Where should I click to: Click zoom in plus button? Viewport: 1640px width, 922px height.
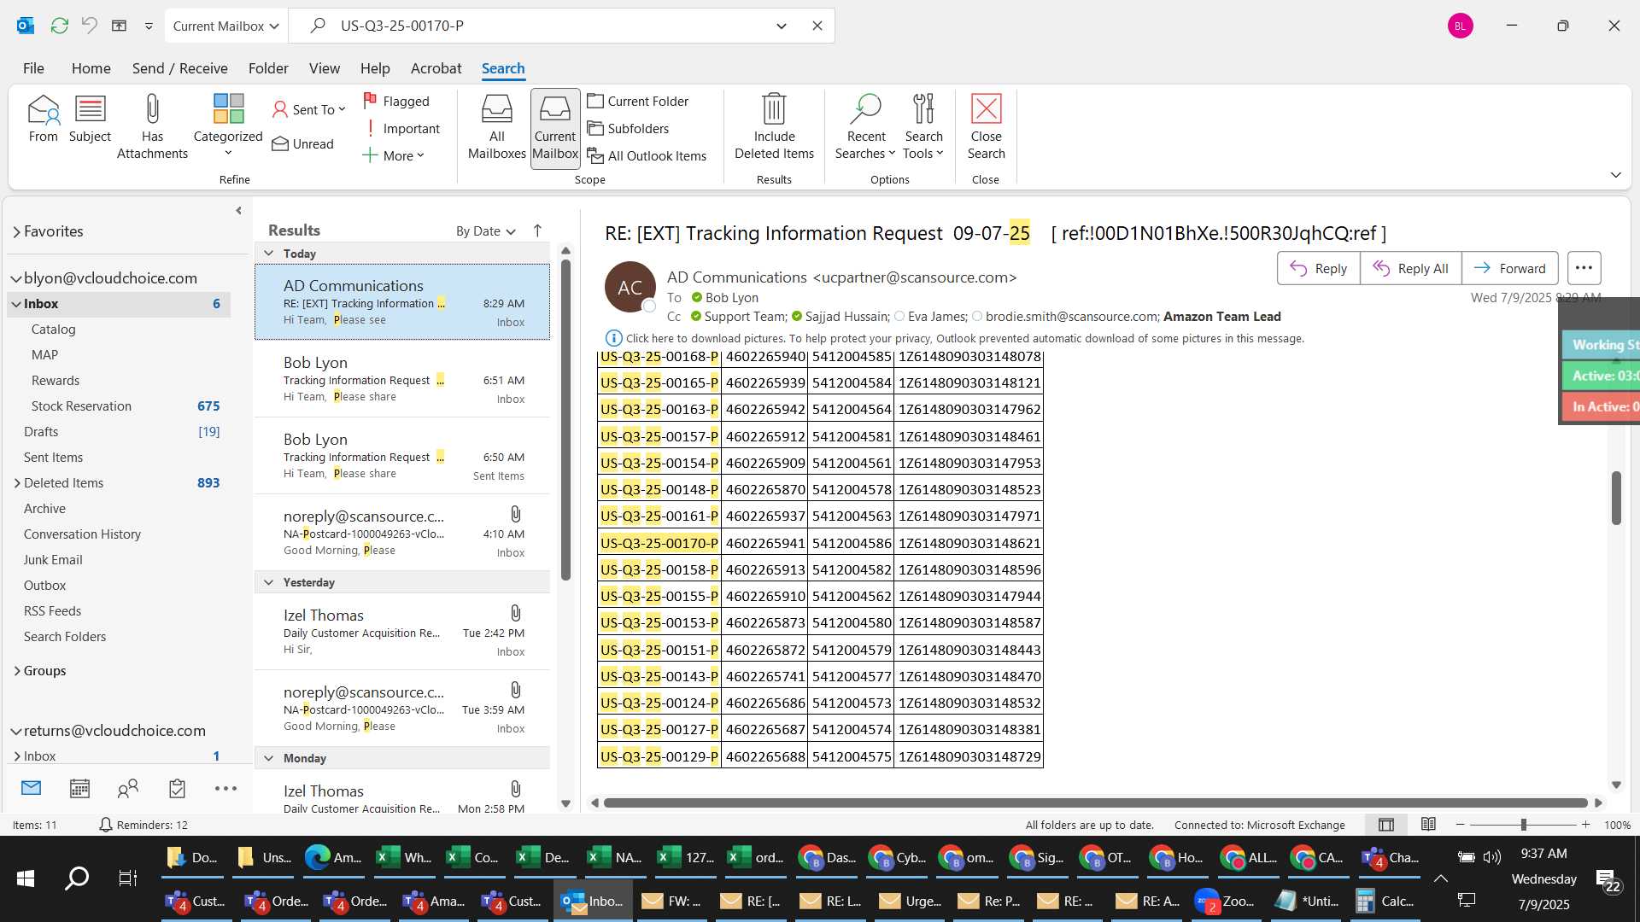[1585, 825]
